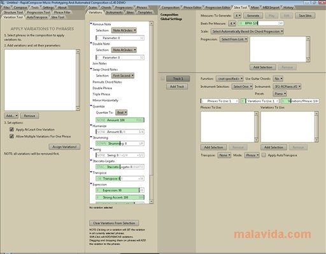The height and width of the screenshot is (254, 326).
Task: Collapse the Staccato-Legato section
Action: click(91, 160)
